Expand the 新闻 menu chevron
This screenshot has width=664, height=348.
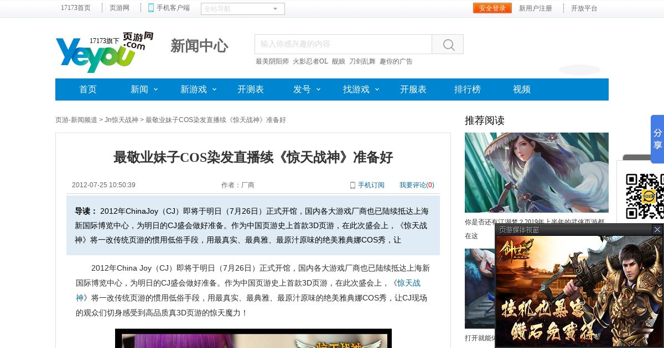click(x=155, y=89)
